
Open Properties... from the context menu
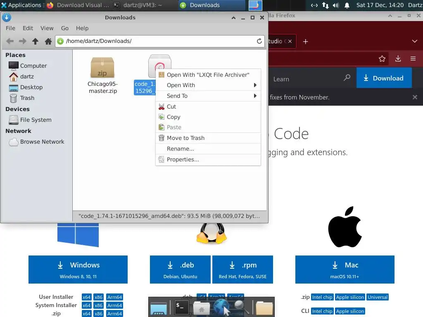[x=208, y=160]
